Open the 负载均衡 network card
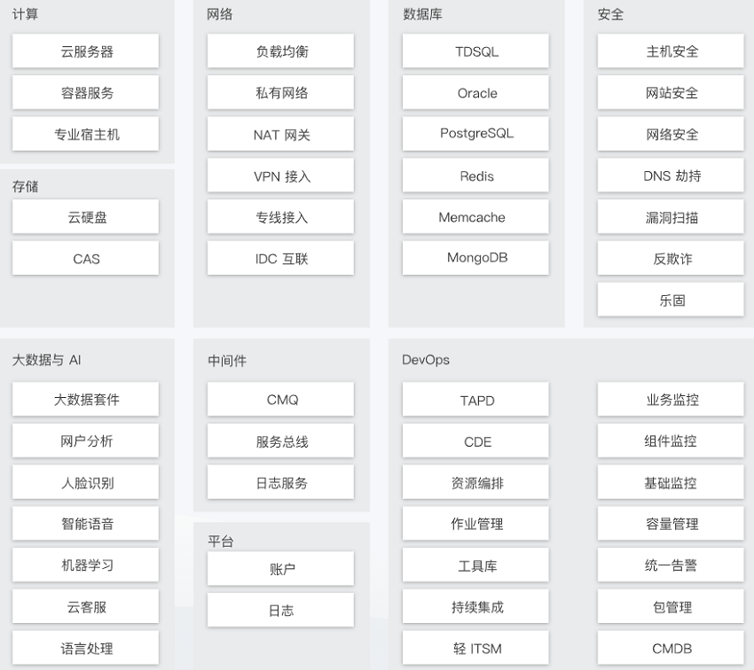Viewport: 754px width, 670px height. point(281,51)
